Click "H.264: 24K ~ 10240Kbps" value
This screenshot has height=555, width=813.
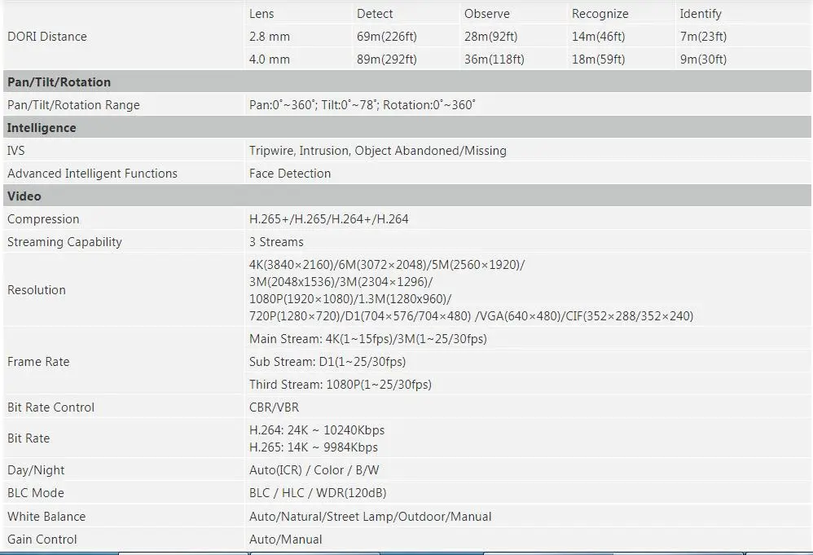(x=318, y=430)
